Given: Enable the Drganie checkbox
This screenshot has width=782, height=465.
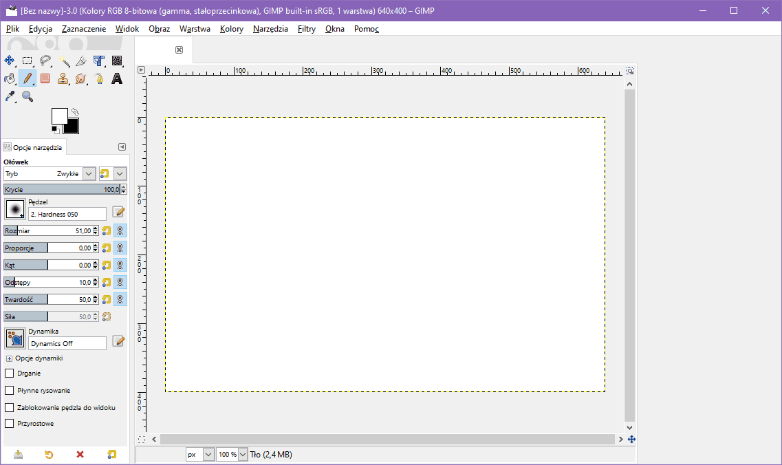Looking at the screenshot, I should (x=10, y=374).
